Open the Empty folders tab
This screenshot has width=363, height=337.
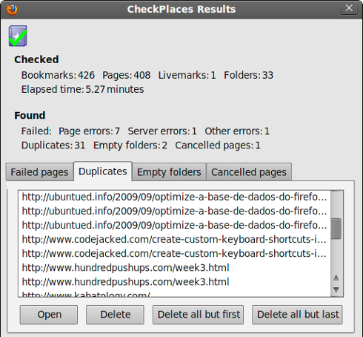169,172
